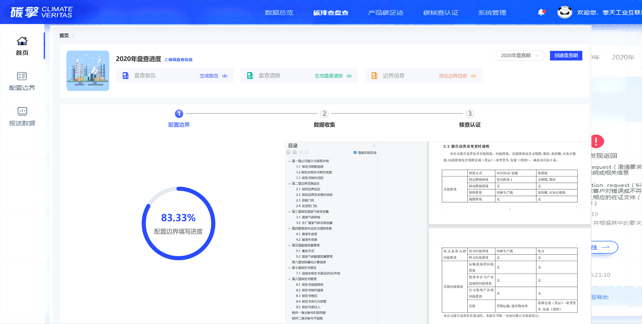Click expand-all icon in 目录 toolbar
Viewport: 642px width, 324px height.
pyautogui.click(x=289, y=152)
